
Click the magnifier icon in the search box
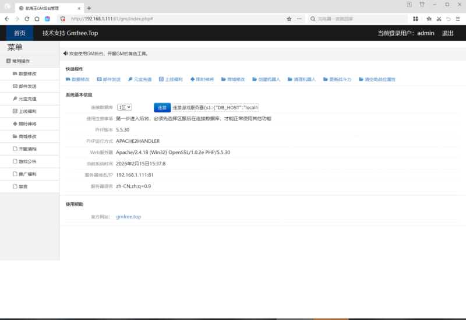click(313, 19)
